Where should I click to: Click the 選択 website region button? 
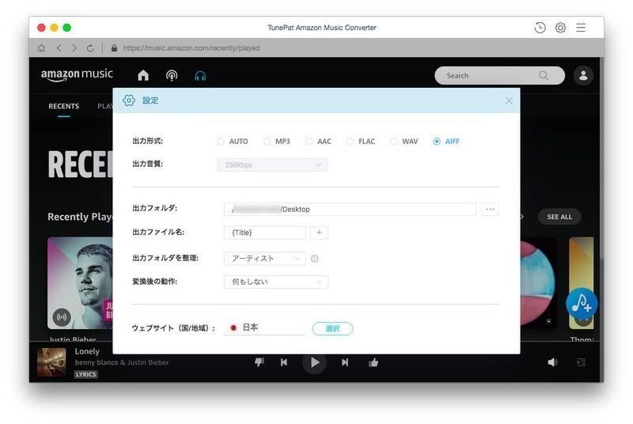click(332, 328)
